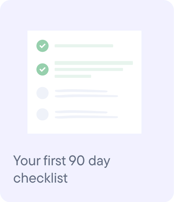Click the medium green bar in second item
Screen dimensions: 174x202
point(89,70)
